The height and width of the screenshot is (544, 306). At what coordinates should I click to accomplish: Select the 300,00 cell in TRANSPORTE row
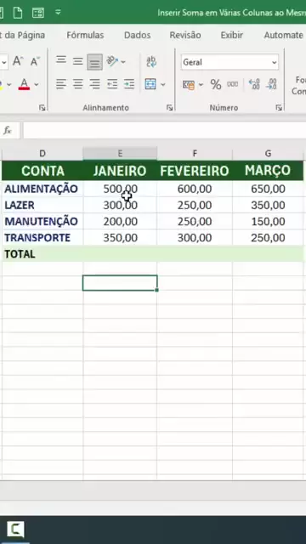coord(195,238)
